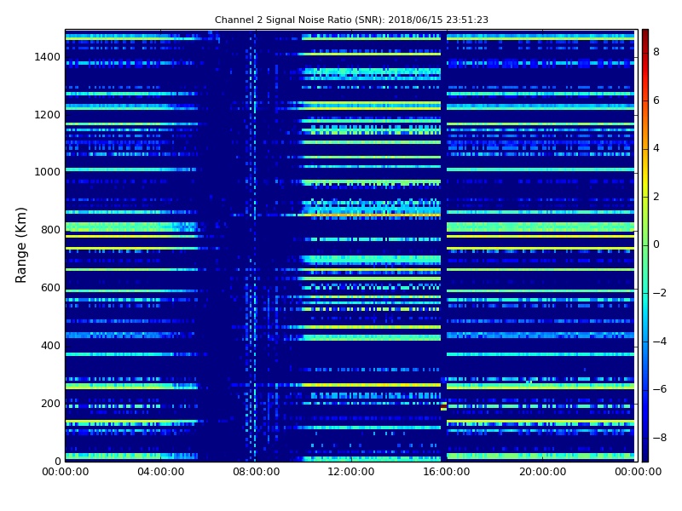Click the 08:00:00 time axis label
Screen dimensions: 682x511
(256, 472)
